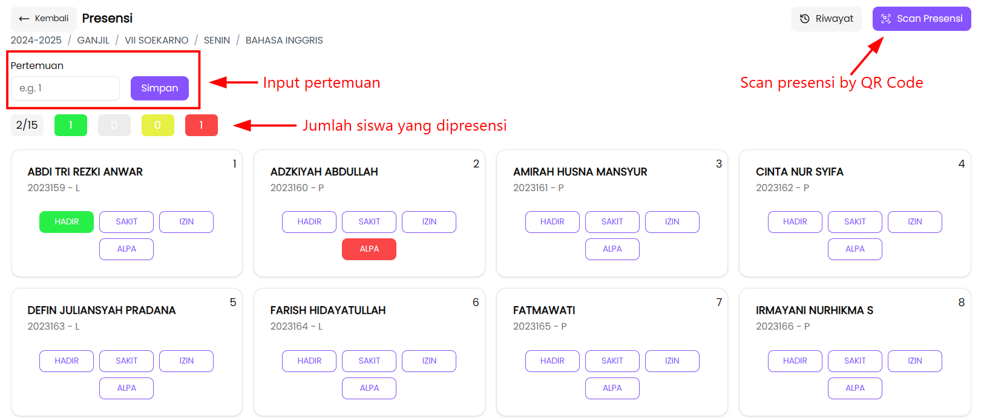
Task: Click the 2/15 attendance progress indicator
Action: [27, 125]
